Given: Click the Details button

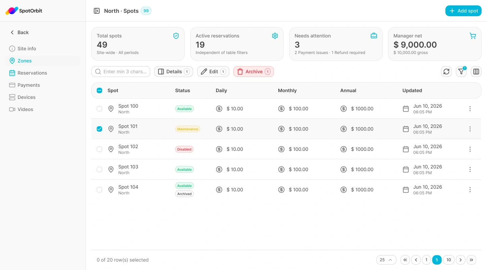Looking at the screenshot, I should [x=173, y=72].
